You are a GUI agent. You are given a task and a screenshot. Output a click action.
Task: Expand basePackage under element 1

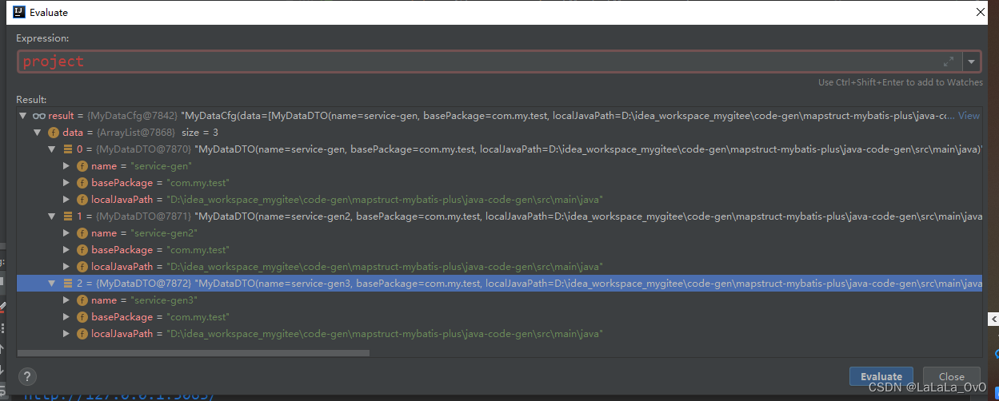(x=67, y=250)
